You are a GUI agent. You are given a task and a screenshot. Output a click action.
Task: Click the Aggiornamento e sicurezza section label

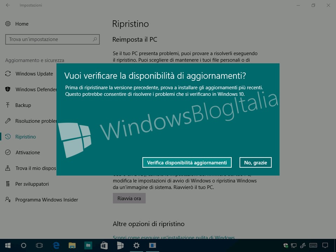coord(35,60)
